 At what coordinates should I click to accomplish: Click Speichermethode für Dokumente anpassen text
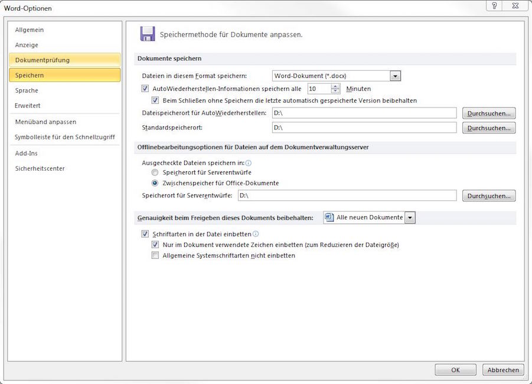click(231, 34)
